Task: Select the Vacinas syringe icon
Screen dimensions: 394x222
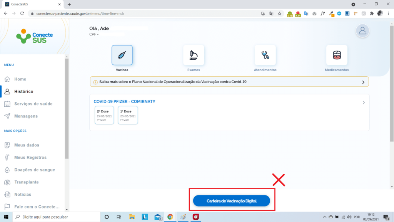Action: pyautogui.click(x=122, y=55)
